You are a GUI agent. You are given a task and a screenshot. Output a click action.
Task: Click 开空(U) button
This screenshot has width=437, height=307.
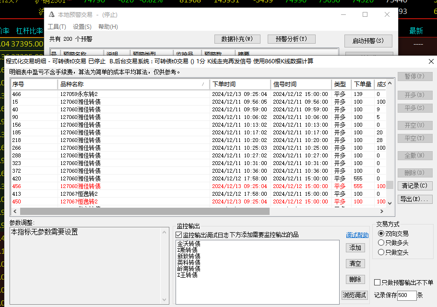(415, 125)
